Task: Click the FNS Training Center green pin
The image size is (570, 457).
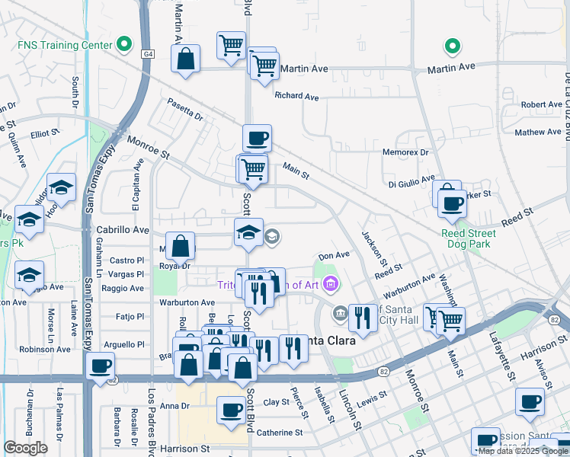Action: coord(124,44)
